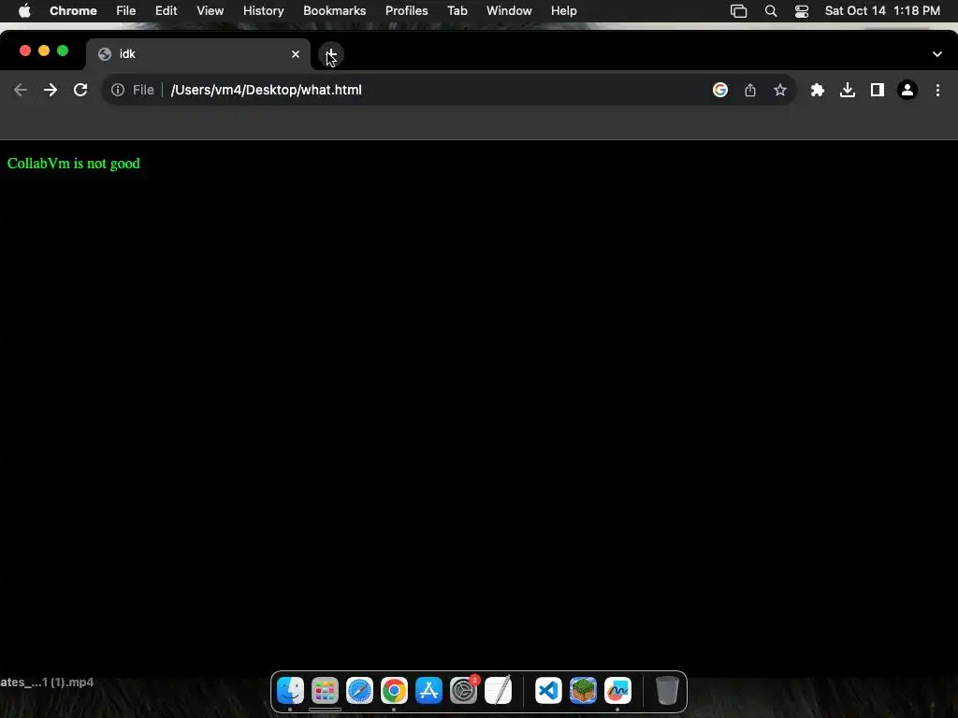The height and width of the screenshot is (718, 958).
Task: Close the idk tab
Action: [296, 54]
